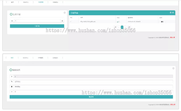
Task: Click the card quantity input field
Action: (x=37, y=21)
